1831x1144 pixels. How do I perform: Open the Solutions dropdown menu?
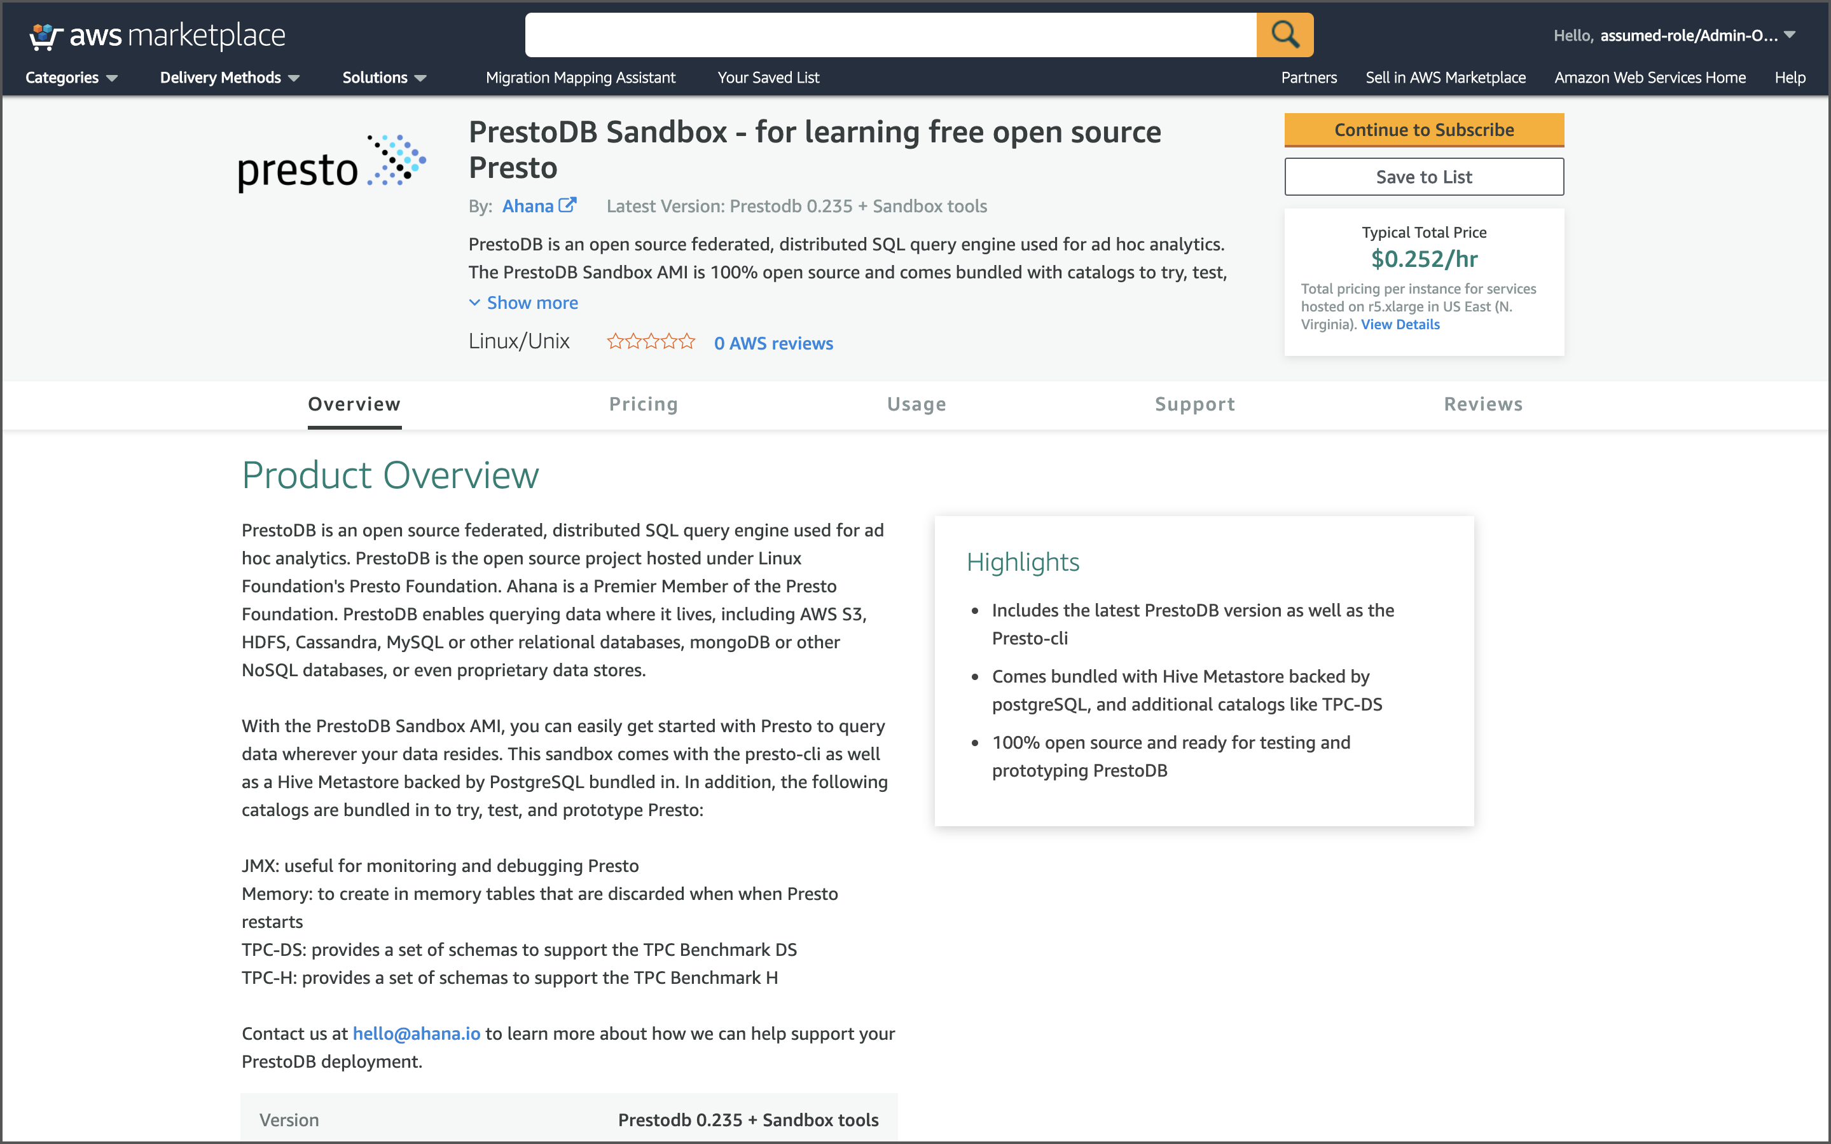[x=383, y=77]
